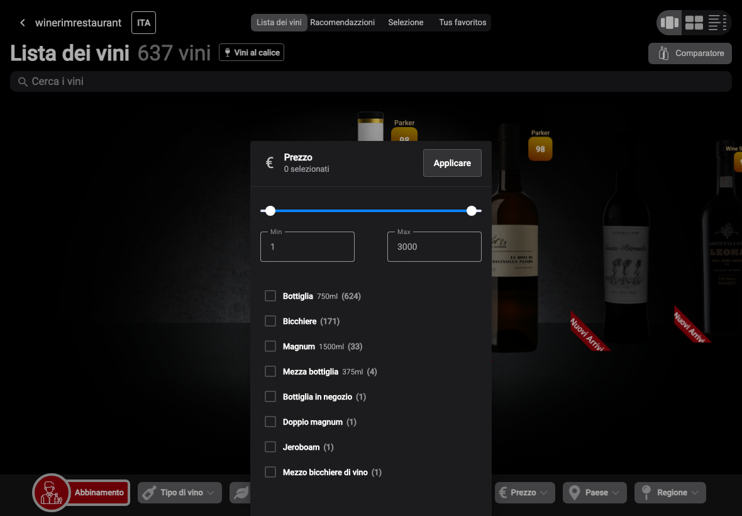This screenshot has width=742, height=516.
Task: Click the minimum price slider handle
Action: [270, 211]
